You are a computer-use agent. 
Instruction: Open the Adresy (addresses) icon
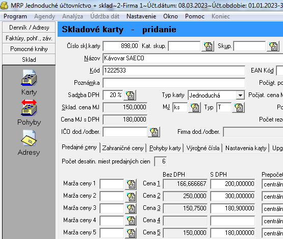point(29,138)
